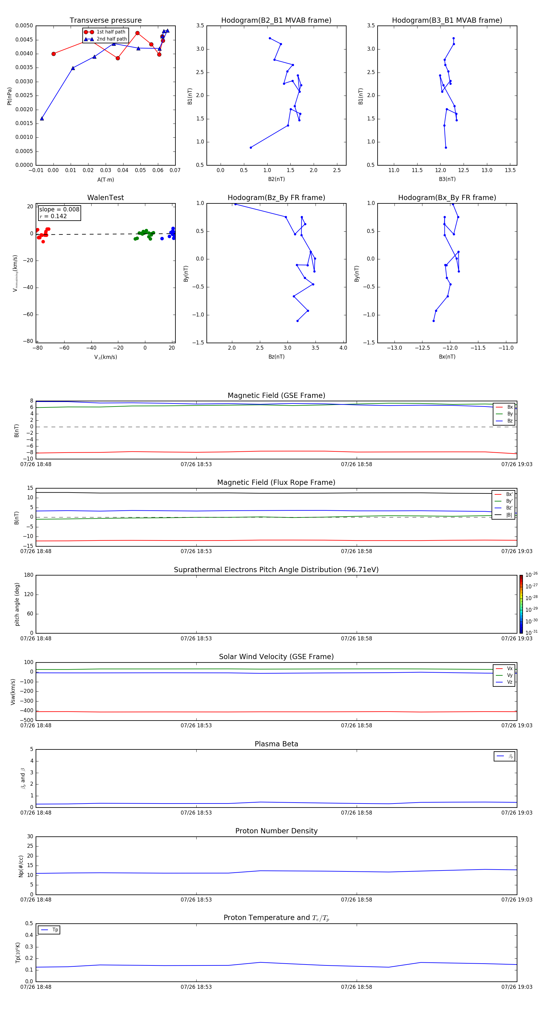553x1014 pixels.
Task: Click the "r = 0.142" annotation
Action: pyautogui.click(x=53, y=216)
